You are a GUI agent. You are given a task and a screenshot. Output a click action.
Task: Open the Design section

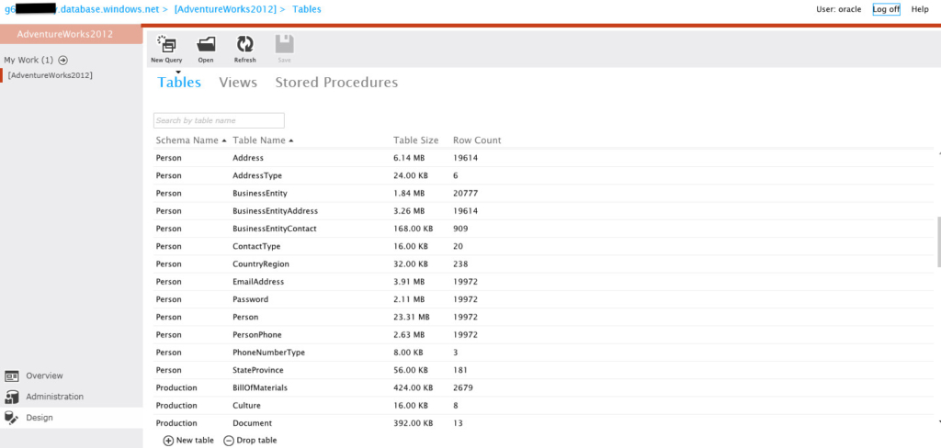72,418
